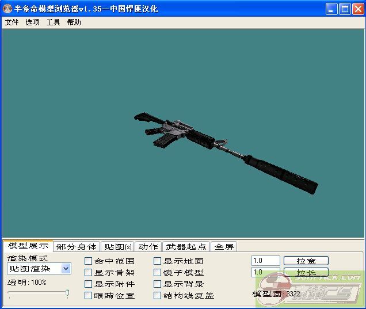The width and height of the screenshot is (366, 309).
Task: Open the 帮助 menu
Action: (x=74, y=22)
